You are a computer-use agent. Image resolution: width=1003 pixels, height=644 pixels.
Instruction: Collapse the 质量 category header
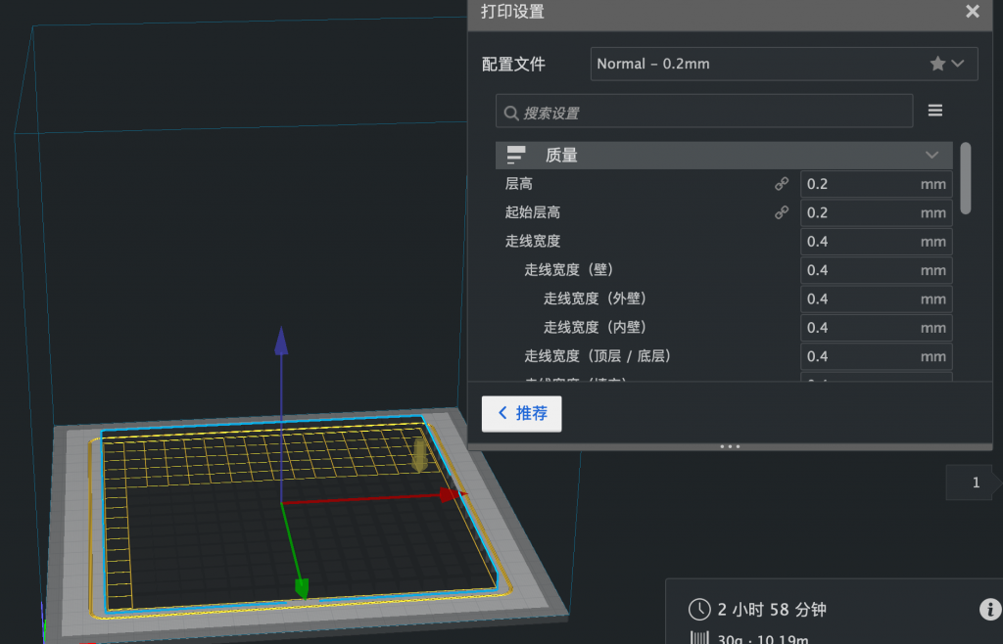(x=724, y=156)
